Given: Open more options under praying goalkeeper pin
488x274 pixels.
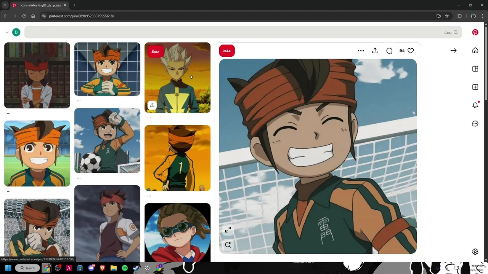Looking at the screenshot, I should pos(79,101).
